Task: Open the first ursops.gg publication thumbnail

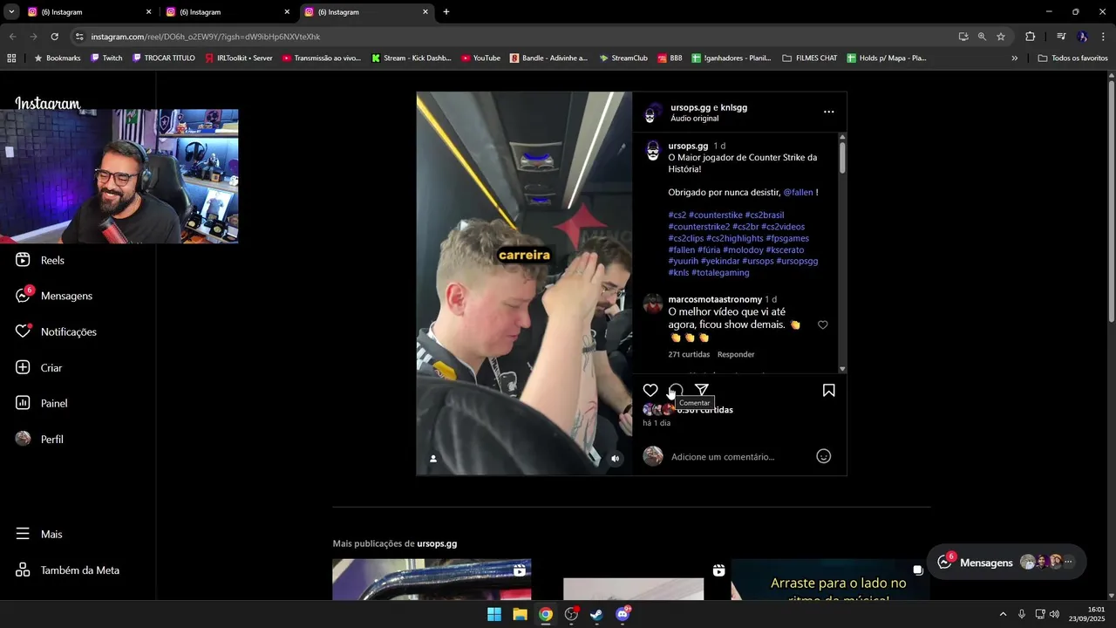Action: click(x=432, y=579)
